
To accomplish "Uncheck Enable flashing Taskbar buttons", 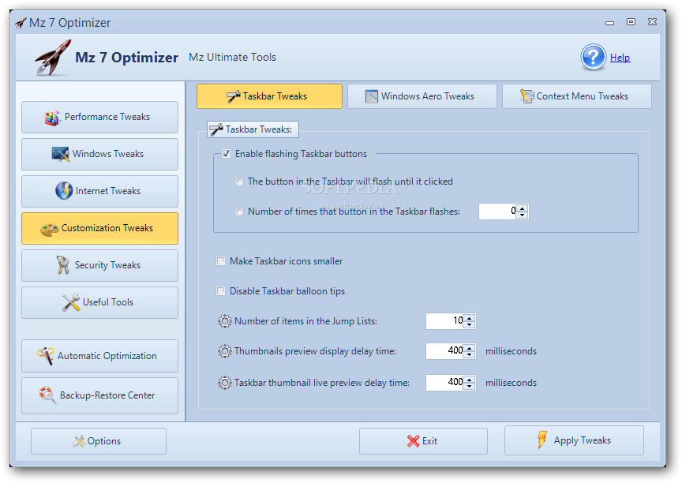I will click(227, 153).
